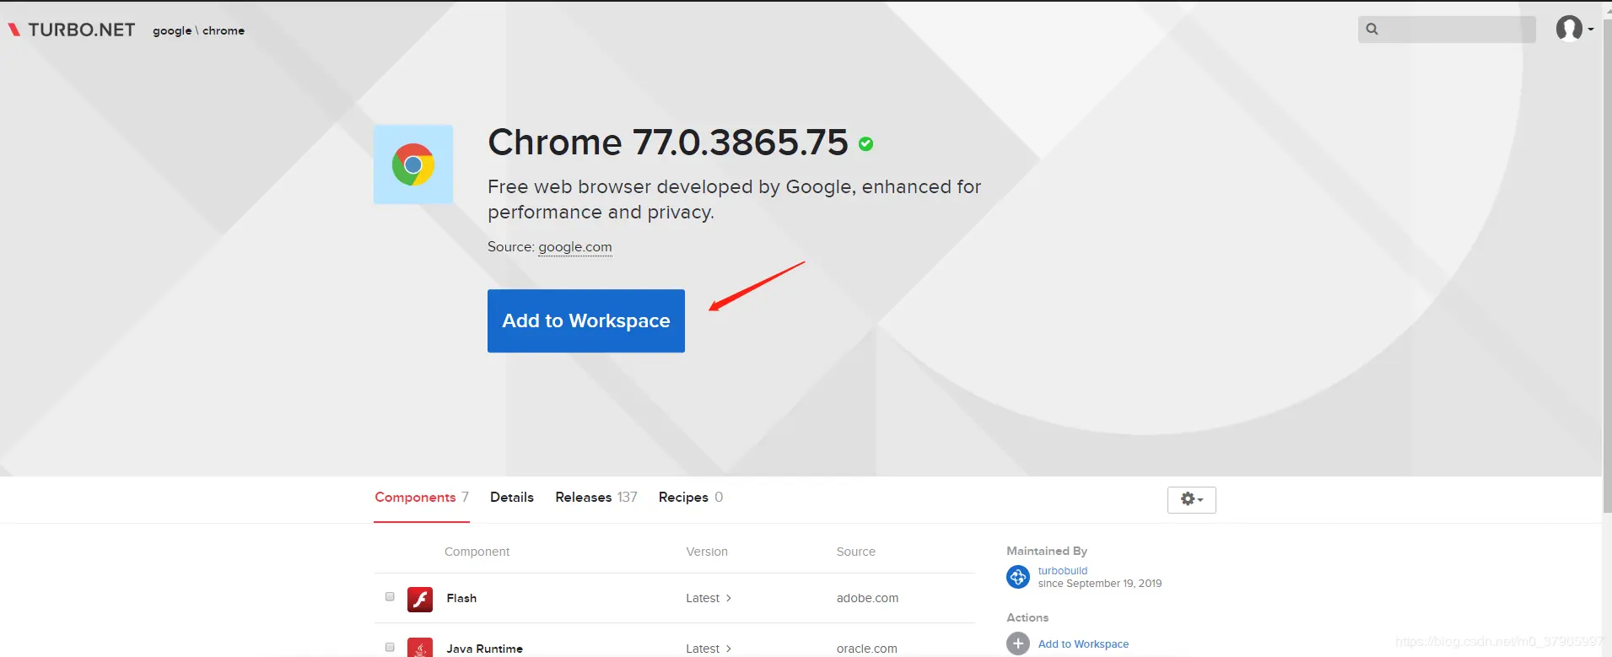
Task: Click the green verified checkmark badge
Action: point(865,144)
